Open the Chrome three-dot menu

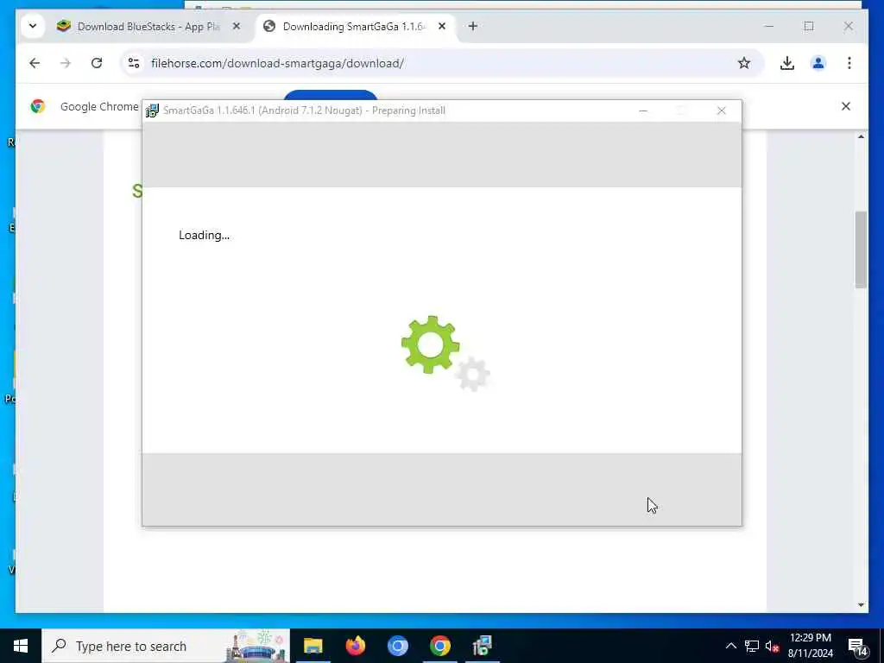tap(849, 63)
